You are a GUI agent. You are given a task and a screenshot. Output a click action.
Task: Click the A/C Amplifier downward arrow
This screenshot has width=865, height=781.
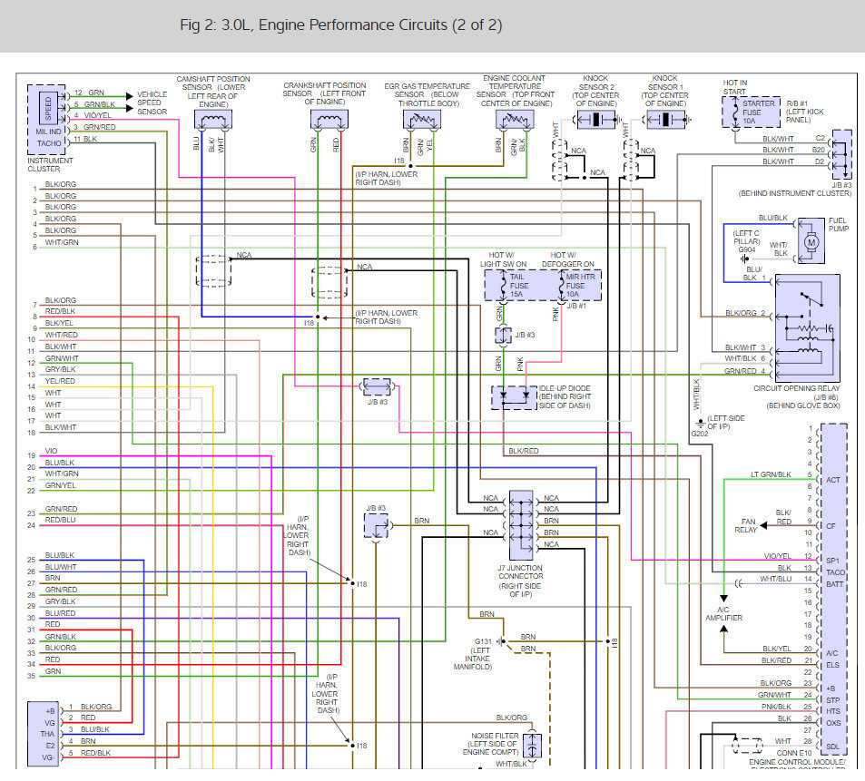coord(723,599)
